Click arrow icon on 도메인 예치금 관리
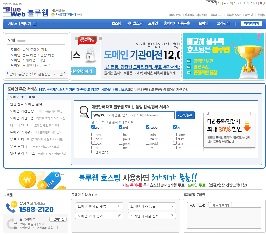Viewport: 266px width, 234px height. (172, 216)
